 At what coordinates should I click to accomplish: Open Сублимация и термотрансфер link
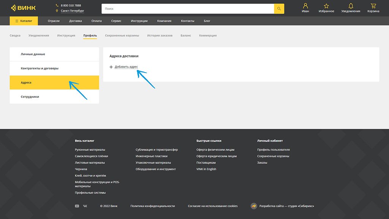157,149
